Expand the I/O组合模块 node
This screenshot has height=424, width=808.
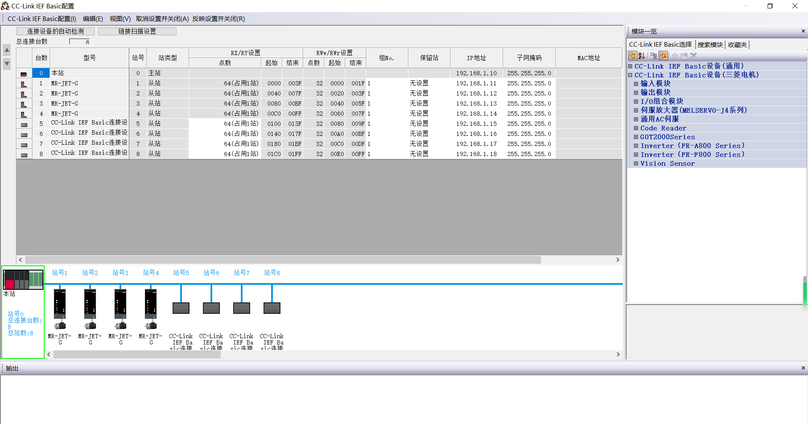click(x=636, y=101)
